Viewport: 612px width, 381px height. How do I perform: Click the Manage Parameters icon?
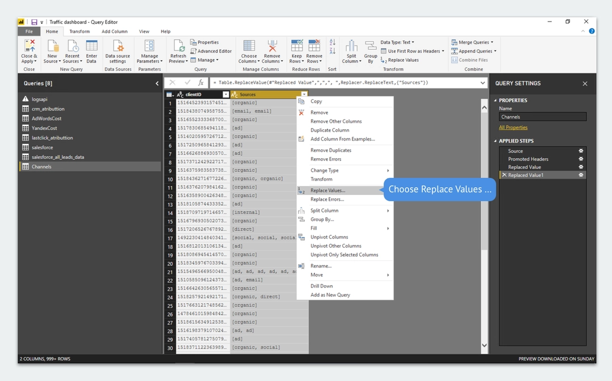pyautogui.click(x=150, y=46)
